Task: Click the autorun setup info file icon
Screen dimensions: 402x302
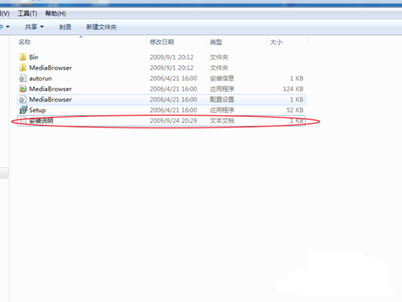Action: [23, 78]
